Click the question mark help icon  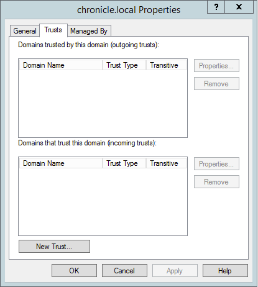pos(216,7)
